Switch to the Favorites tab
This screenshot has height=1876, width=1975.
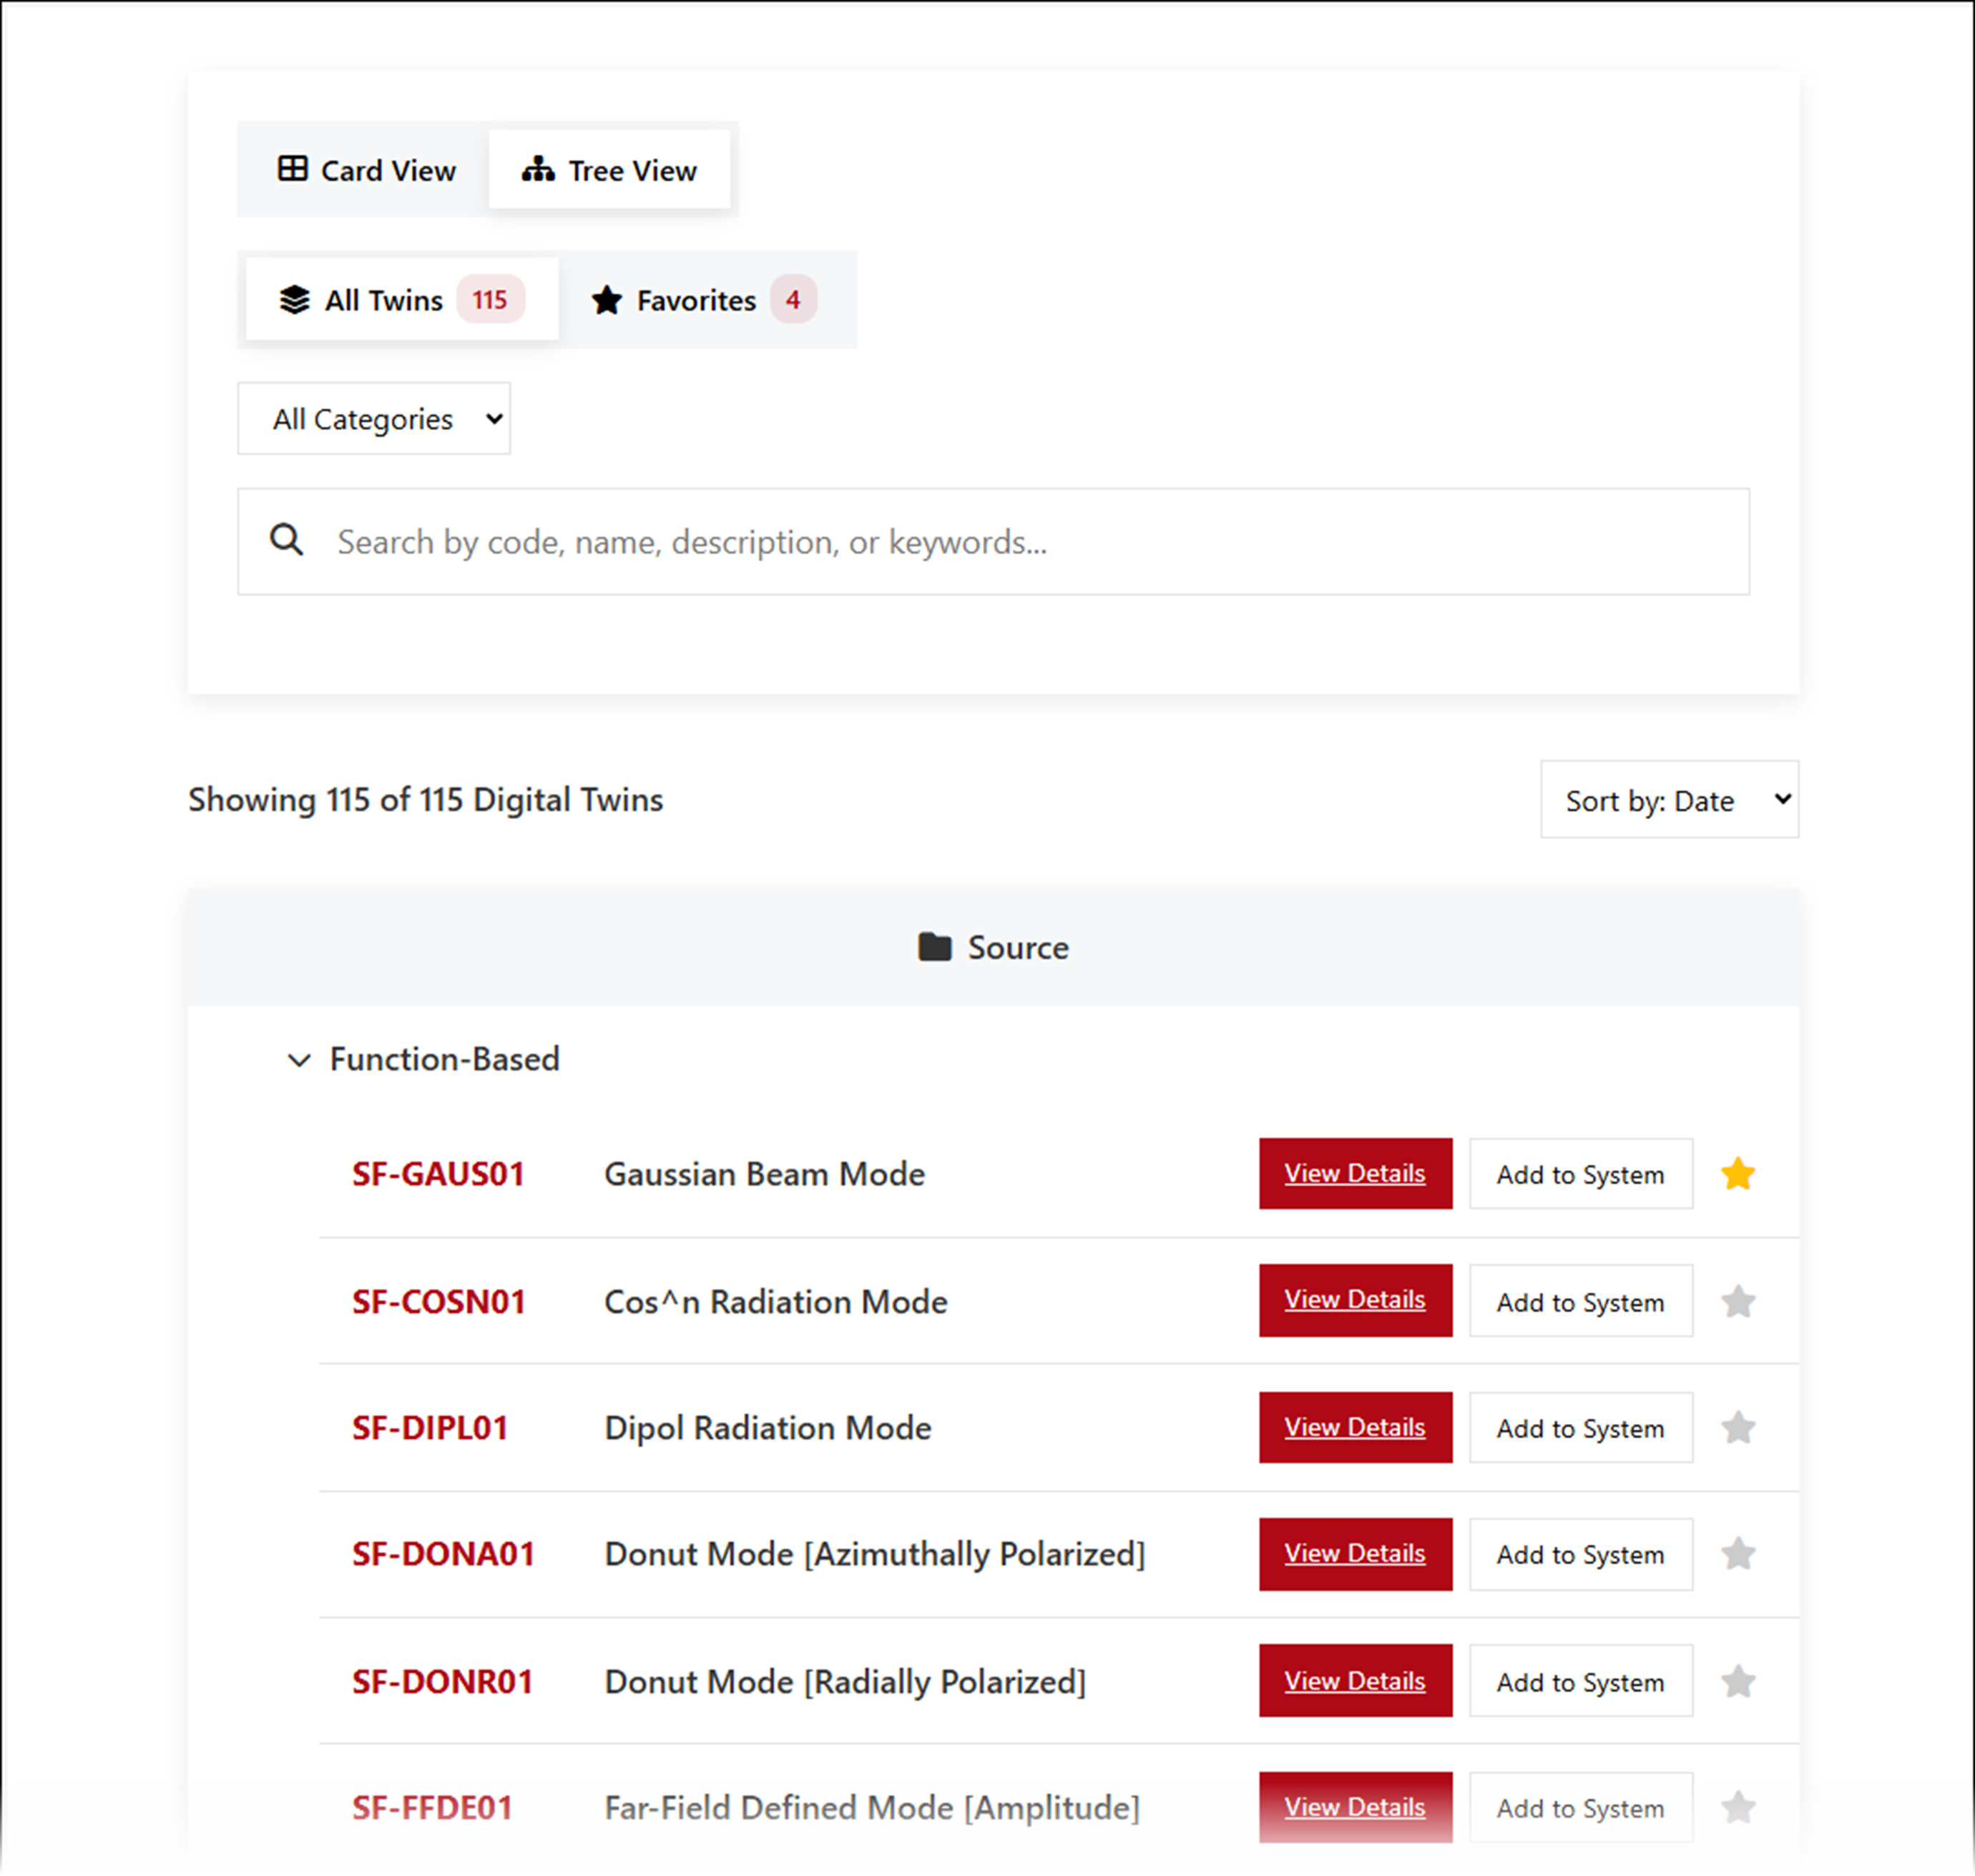pyautogui.click(x=704, y=300)
